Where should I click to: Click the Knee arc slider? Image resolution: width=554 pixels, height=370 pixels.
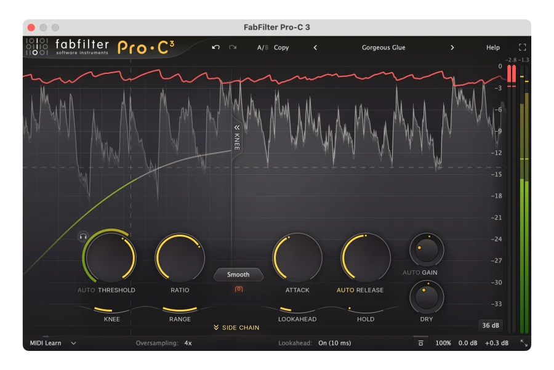point(111,310)
